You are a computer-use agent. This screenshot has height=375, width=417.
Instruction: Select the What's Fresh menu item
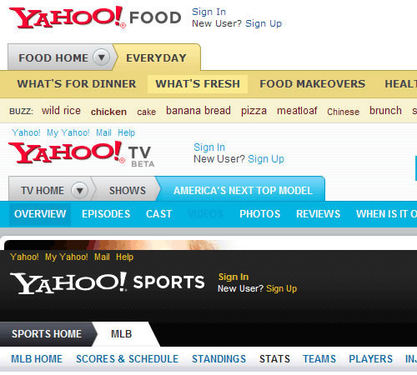pos(198,84)
